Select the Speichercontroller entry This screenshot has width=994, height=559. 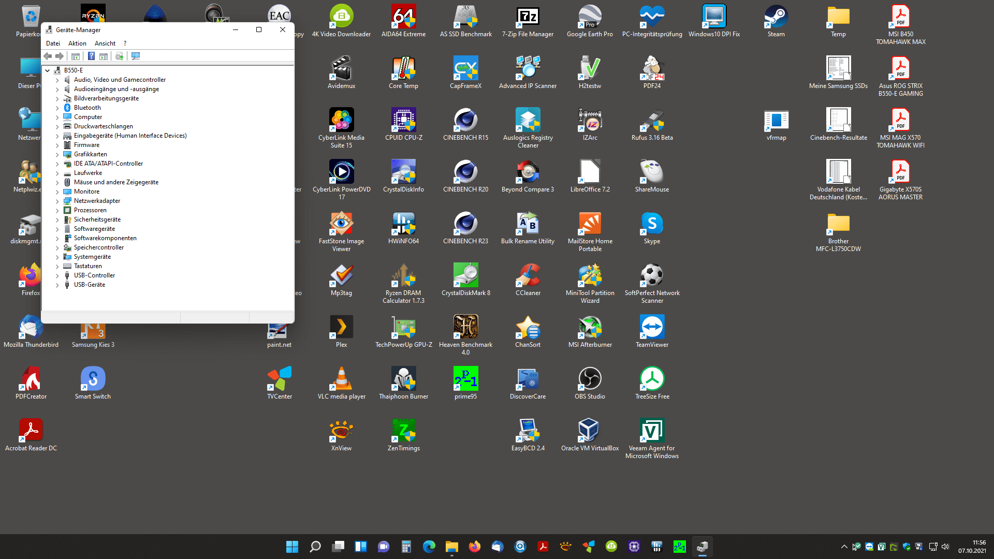click(98, 247)
